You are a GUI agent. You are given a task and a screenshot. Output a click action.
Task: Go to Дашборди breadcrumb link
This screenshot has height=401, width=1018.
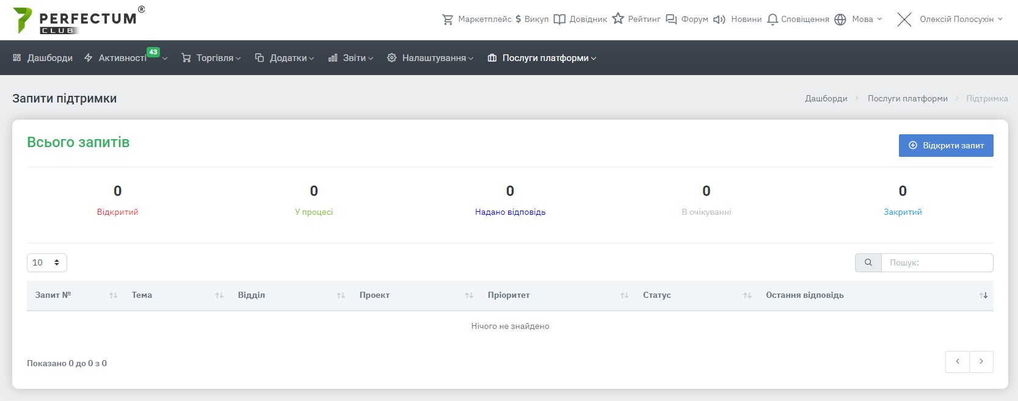(x=826, y=98)
